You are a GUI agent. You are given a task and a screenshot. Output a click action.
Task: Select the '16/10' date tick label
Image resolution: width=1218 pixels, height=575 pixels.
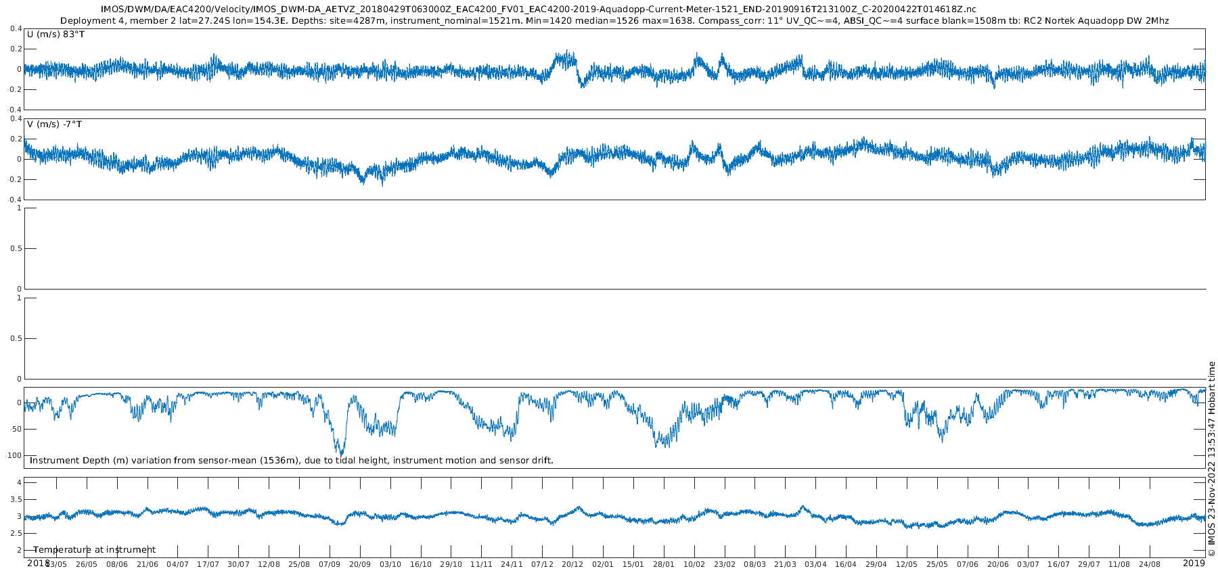[x=421, y=564]
